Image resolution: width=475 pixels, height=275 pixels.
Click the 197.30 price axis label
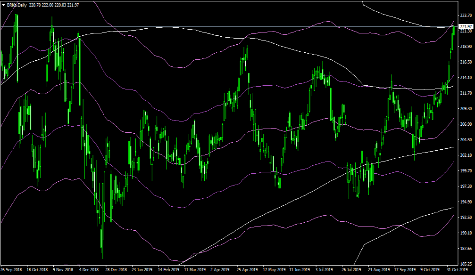[466, 186]
